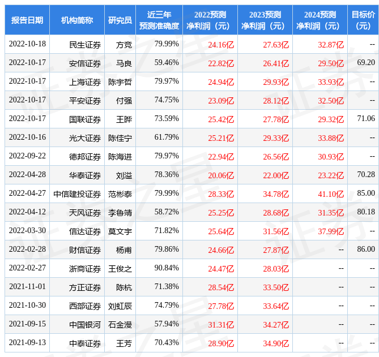Click accuracy value 57.94%
This screenshot has height=357, width=379.
[167, 324]
